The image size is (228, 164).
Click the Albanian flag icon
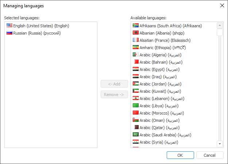135,33
